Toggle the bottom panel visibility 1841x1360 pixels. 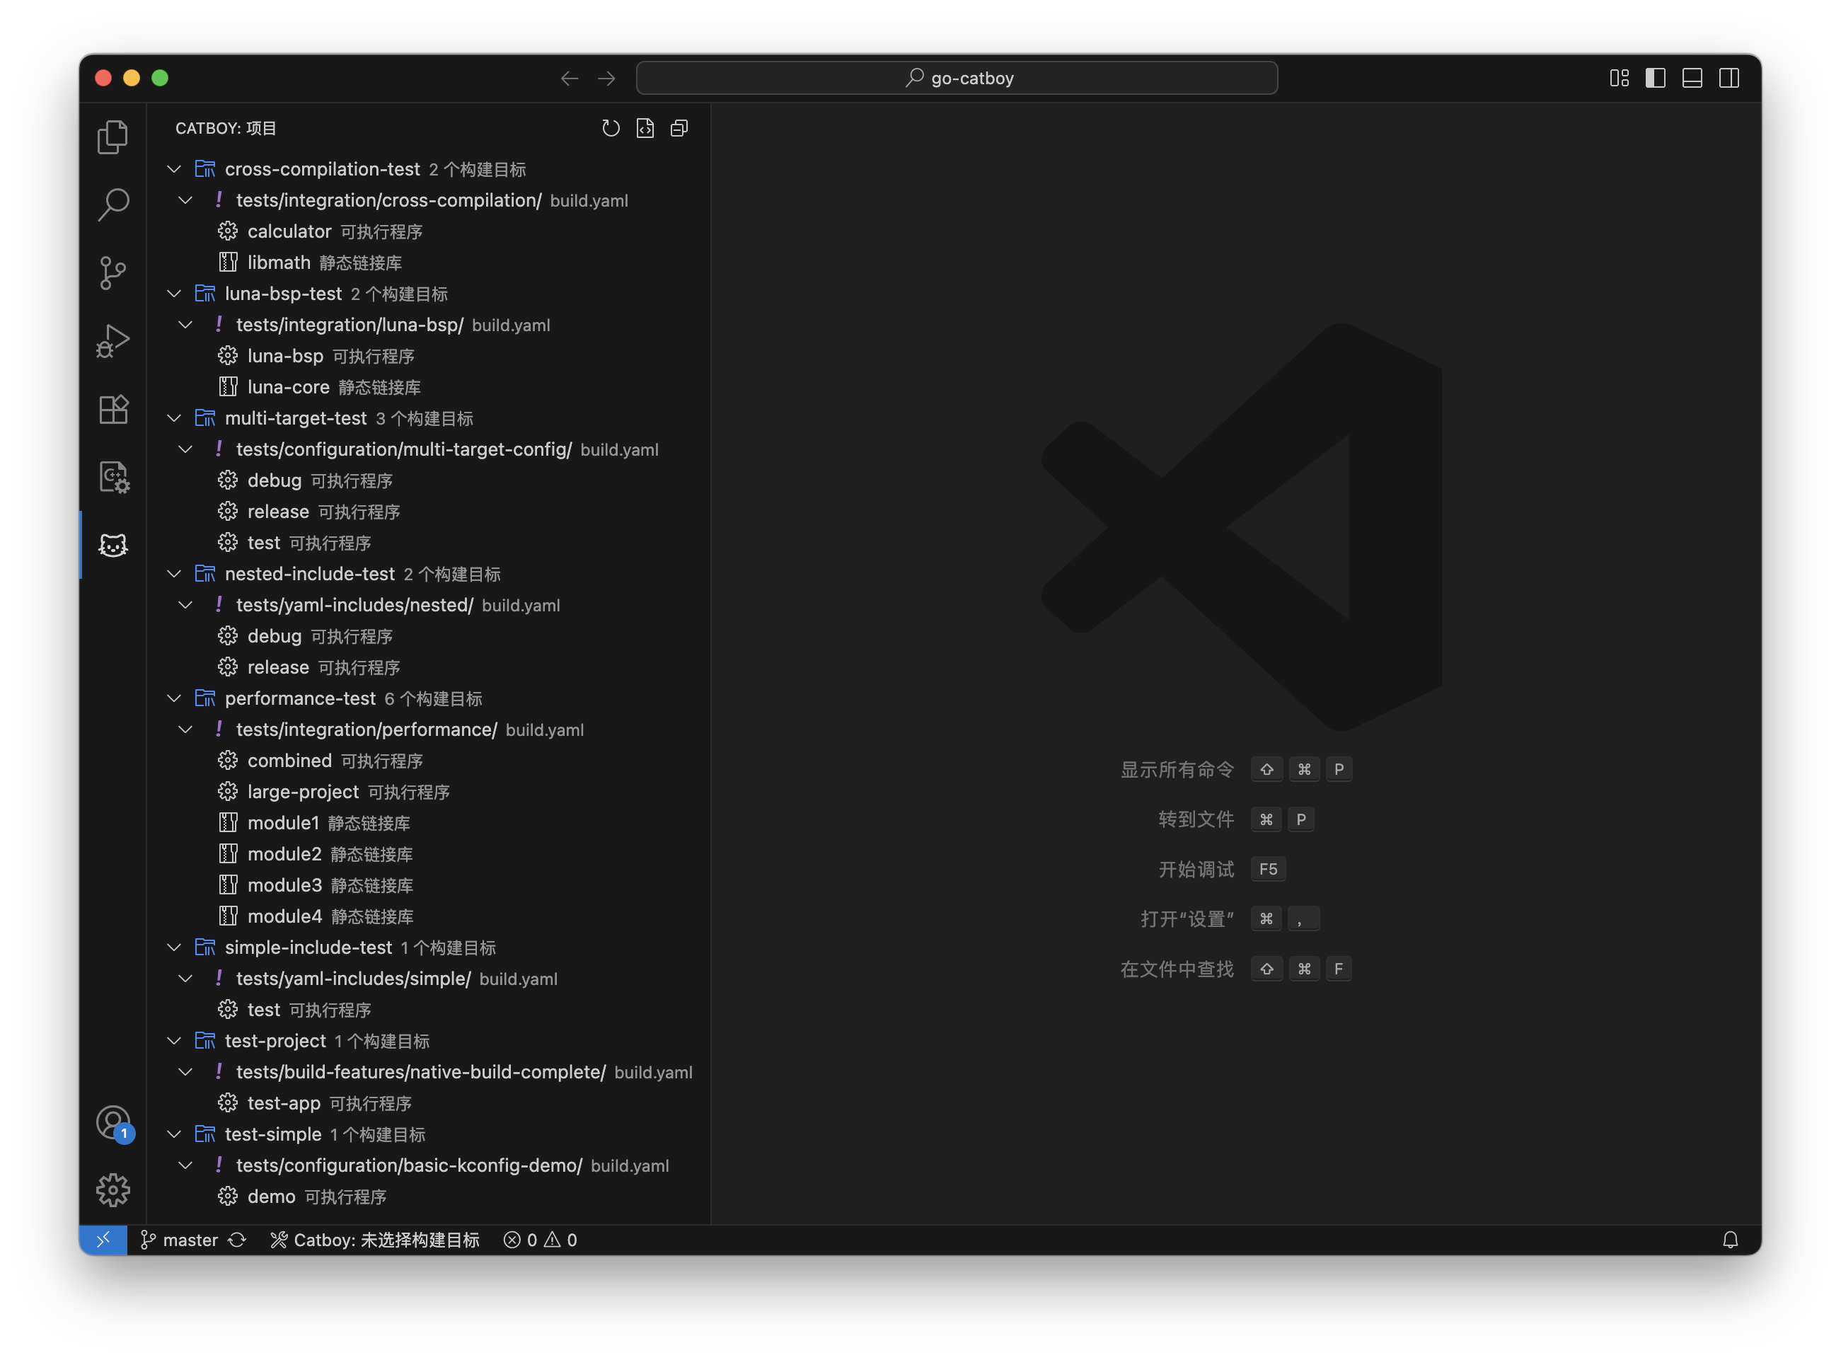(x=1692, y=79)
